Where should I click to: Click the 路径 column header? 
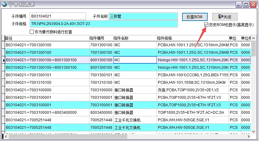(47, 38)
